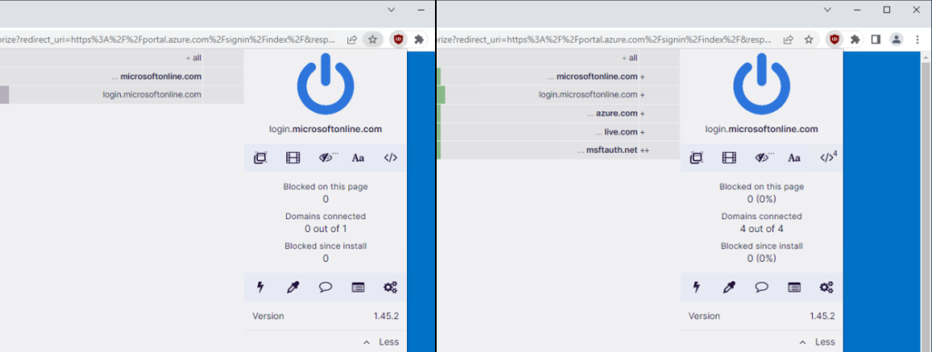Open dashboard gears icon in right window
This screenshot has width=932, height=352.
coord(827,288)
